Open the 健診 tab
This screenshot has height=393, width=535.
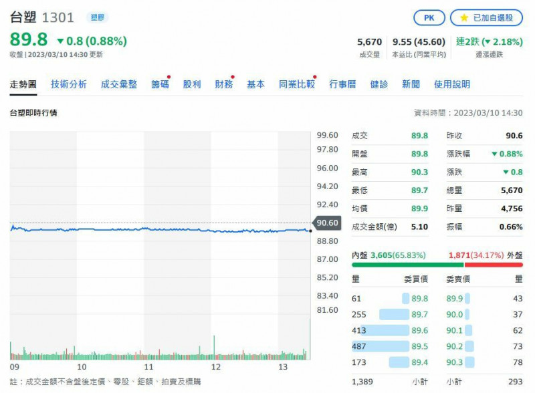[379, 84]
